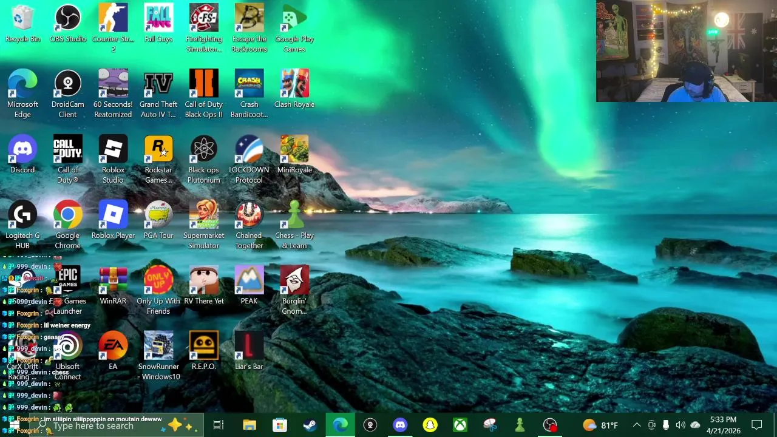Open the Ubisoft Connect desktop icon
Screen dimensions: 777x437
[67, 356]
